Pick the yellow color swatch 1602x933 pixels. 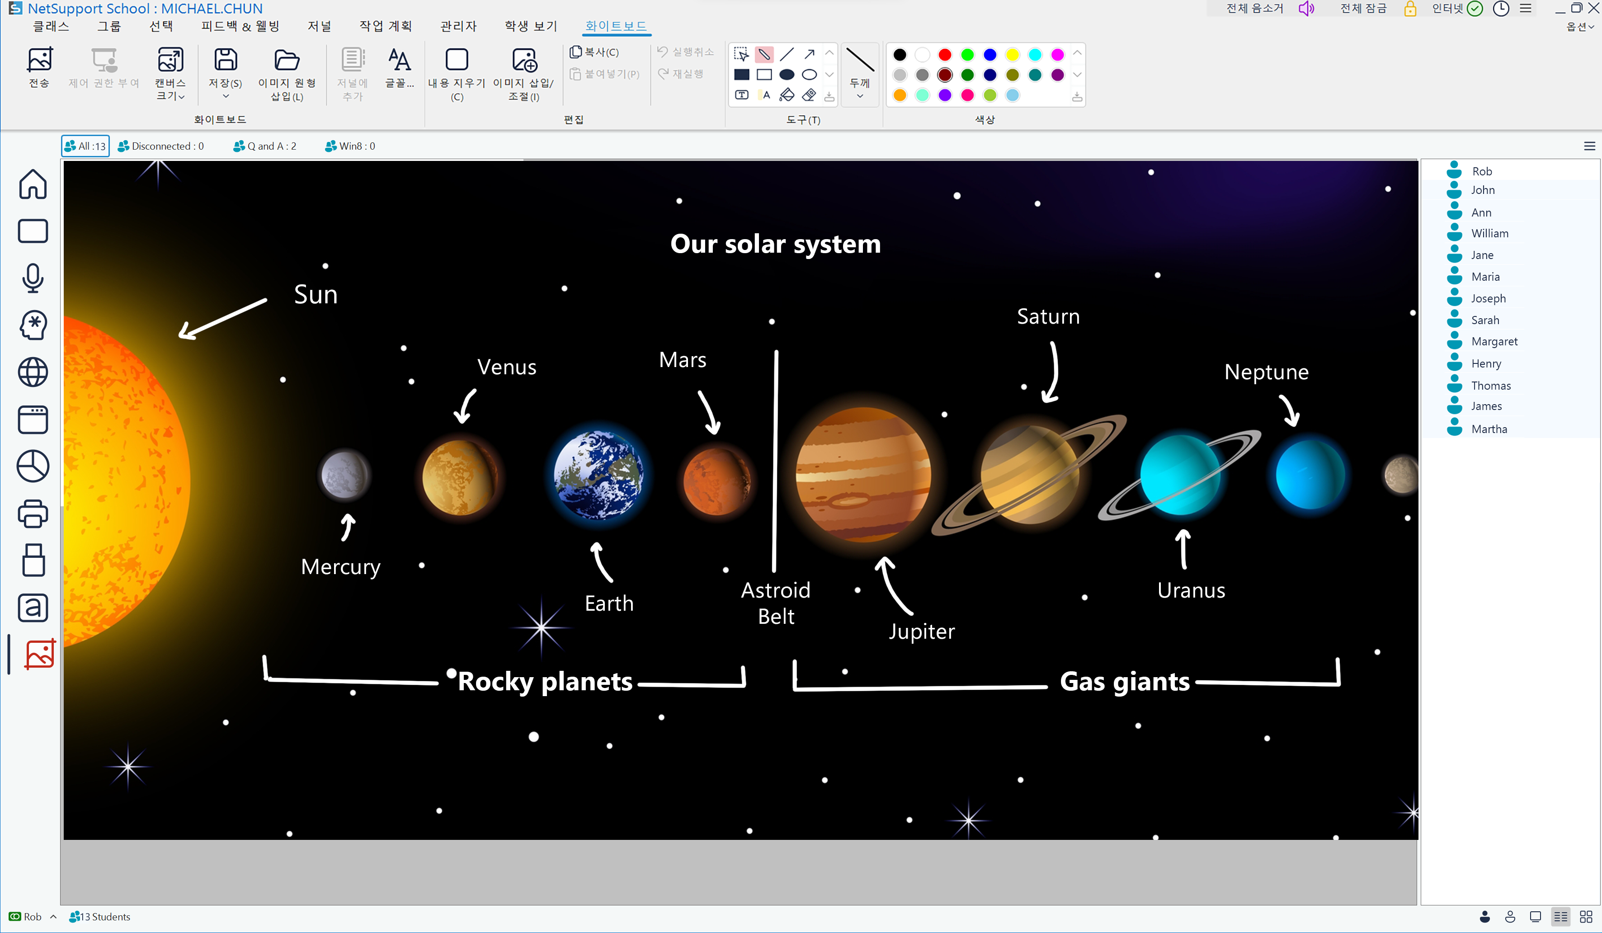coord(1012,55)
